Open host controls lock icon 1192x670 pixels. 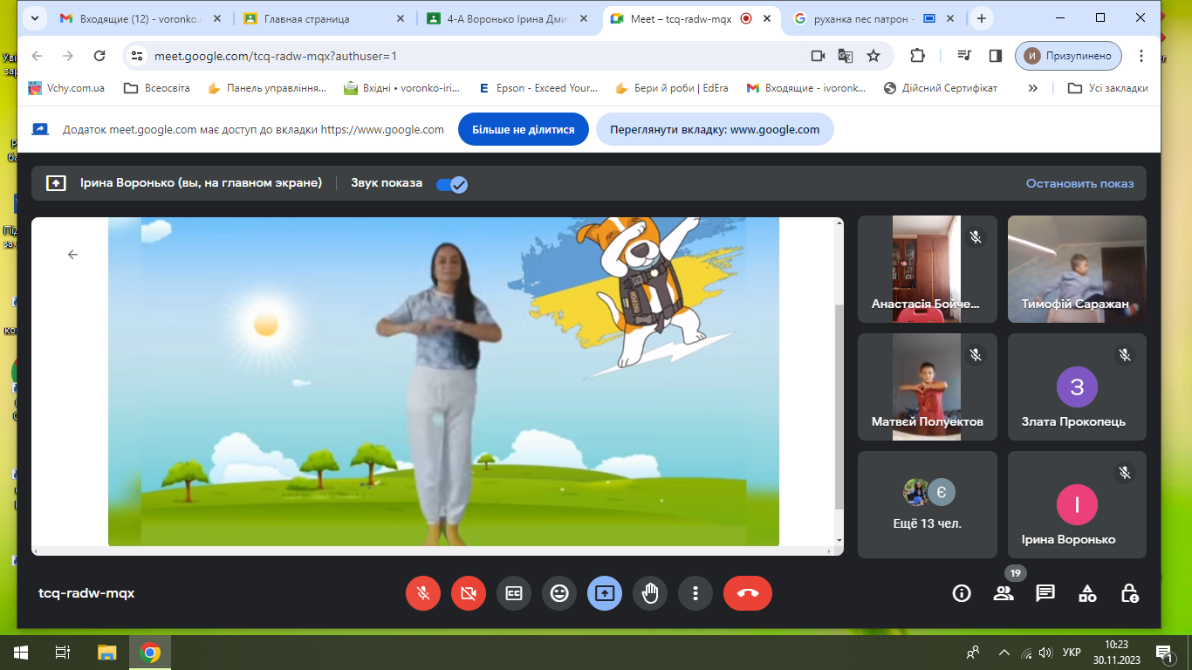(x=1129, y=593)
